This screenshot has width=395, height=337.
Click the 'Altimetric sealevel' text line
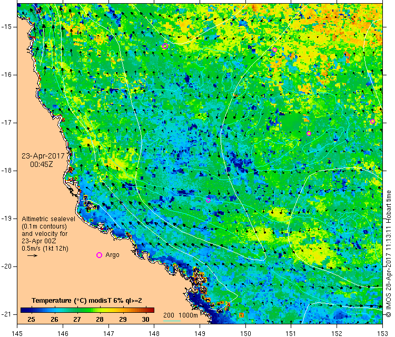pyautogui.click(x=48, y=219)
